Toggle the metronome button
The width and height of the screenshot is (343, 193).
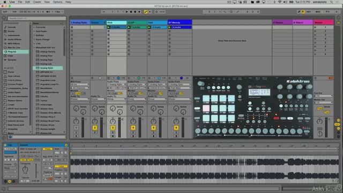49,12
